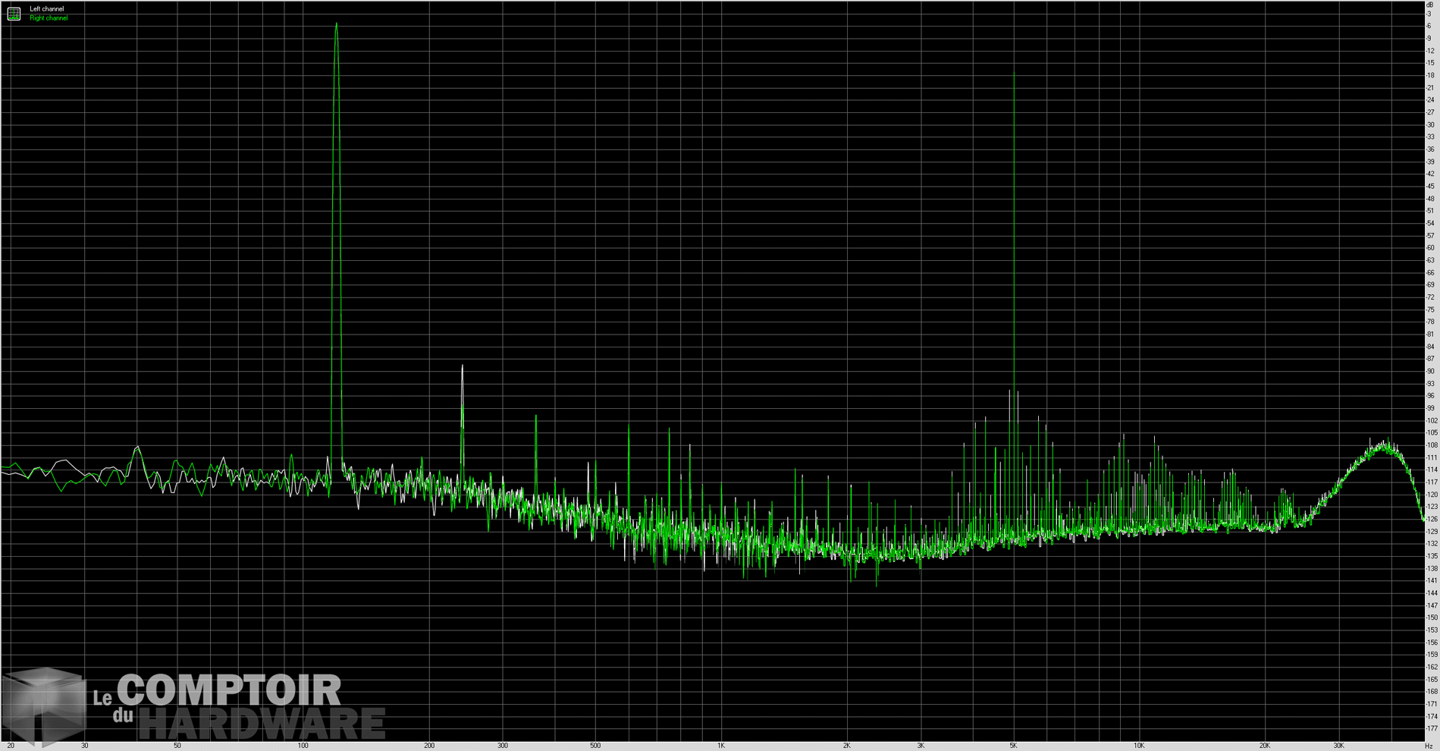Select the Left channel legend label

pyautogui.click(x=47, y=9)
